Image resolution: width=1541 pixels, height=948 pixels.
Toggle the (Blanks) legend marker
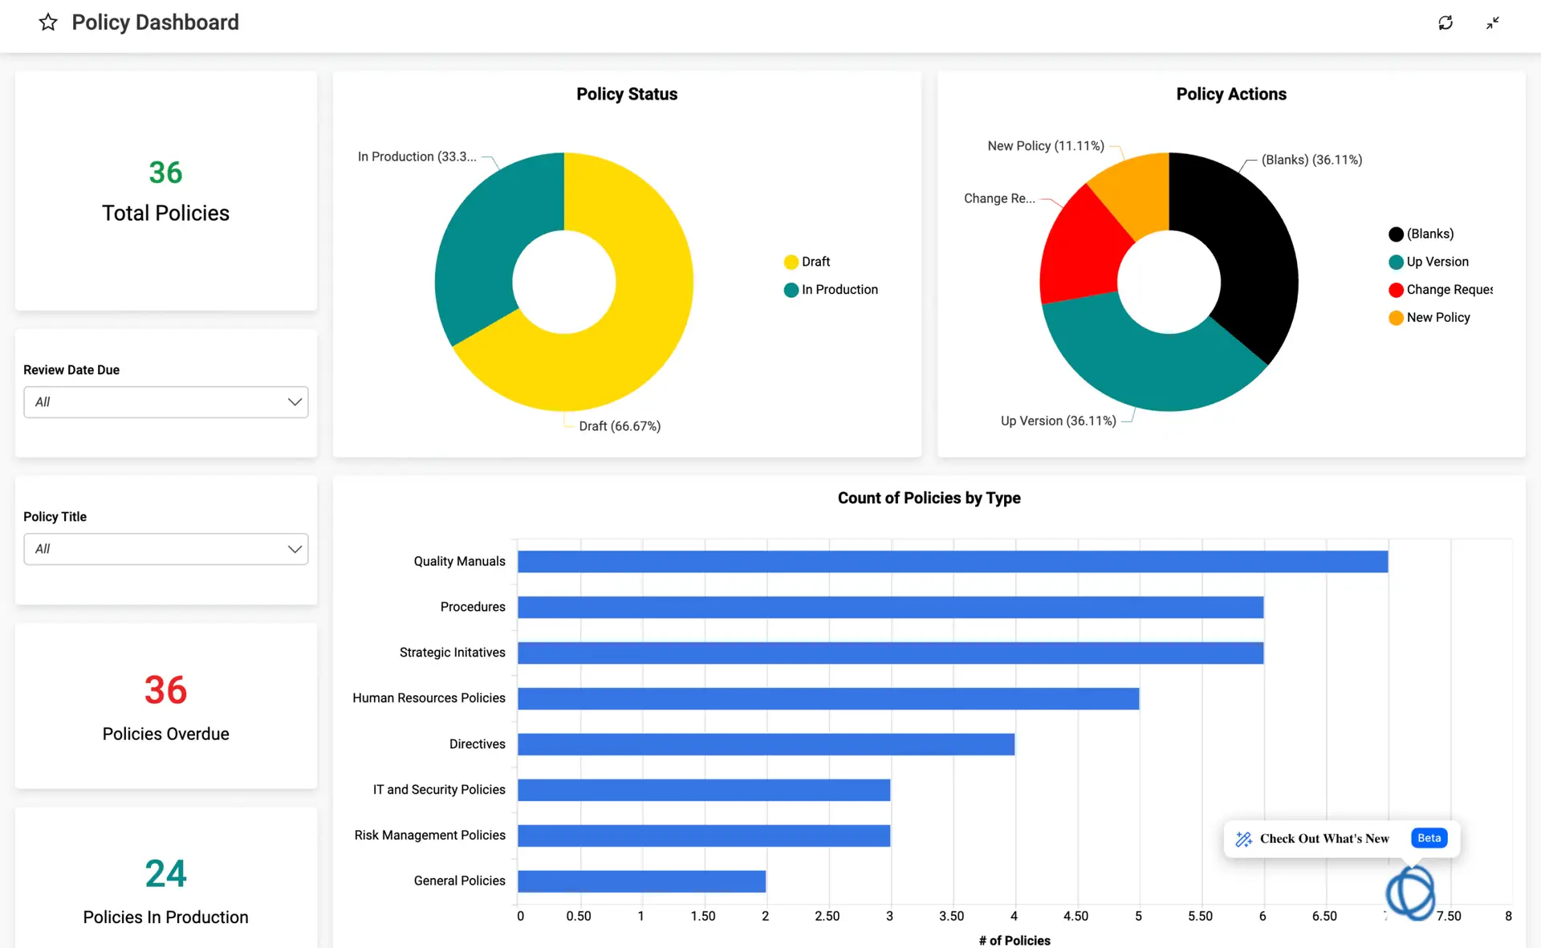1396,234
